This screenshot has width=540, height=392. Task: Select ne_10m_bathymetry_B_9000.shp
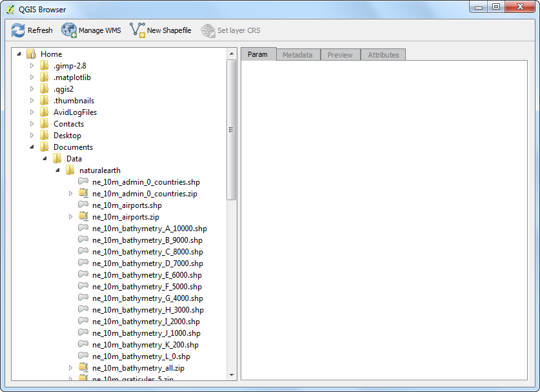pos(147,240)
